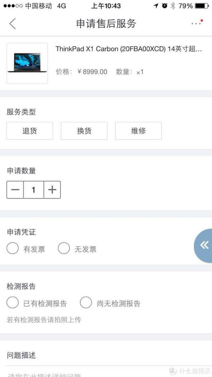This screenshot has width=212, height=377.
Task: Go back using the left arrow
Action: click(x=12, y=24)
